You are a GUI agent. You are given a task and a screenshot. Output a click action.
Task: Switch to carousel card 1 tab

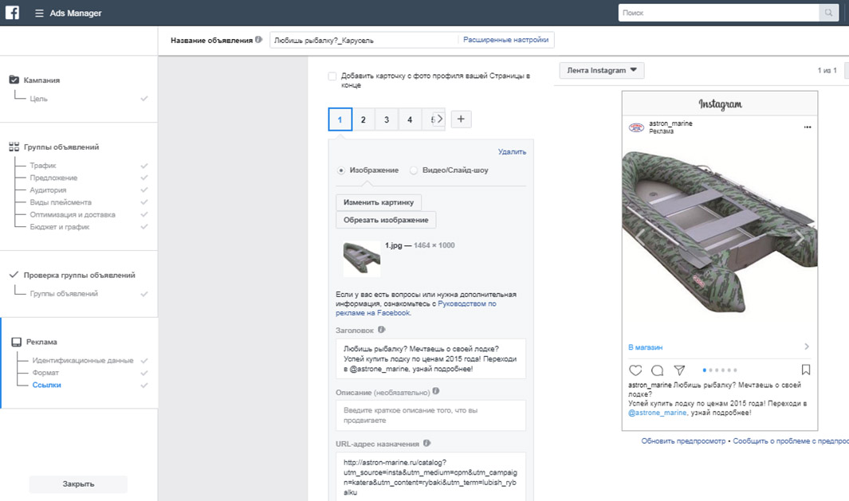pyautogui.click(x=340, y=119)
